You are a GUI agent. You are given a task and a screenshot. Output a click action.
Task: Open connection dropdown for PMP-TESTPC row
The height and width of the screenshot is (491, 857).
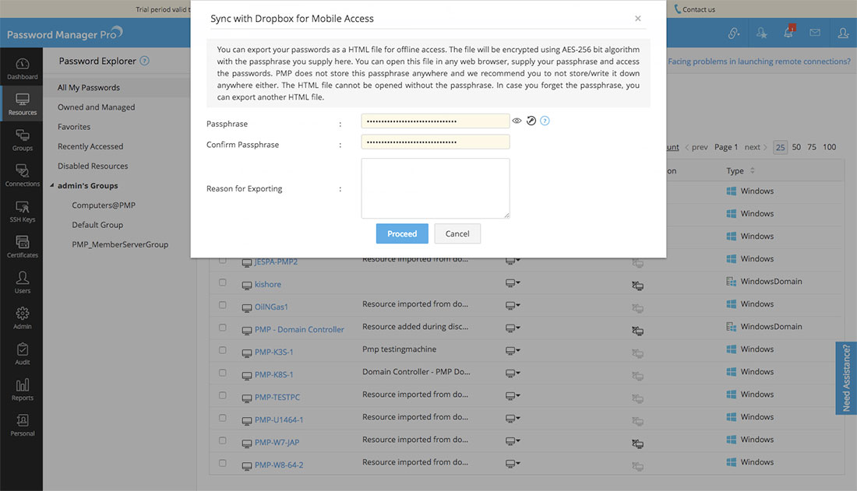(x=513, y=396)
